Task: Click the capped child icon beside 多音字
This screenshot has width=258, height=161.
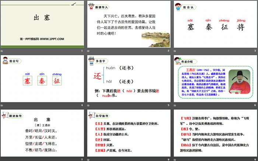Action: click(x=92, y=61)
